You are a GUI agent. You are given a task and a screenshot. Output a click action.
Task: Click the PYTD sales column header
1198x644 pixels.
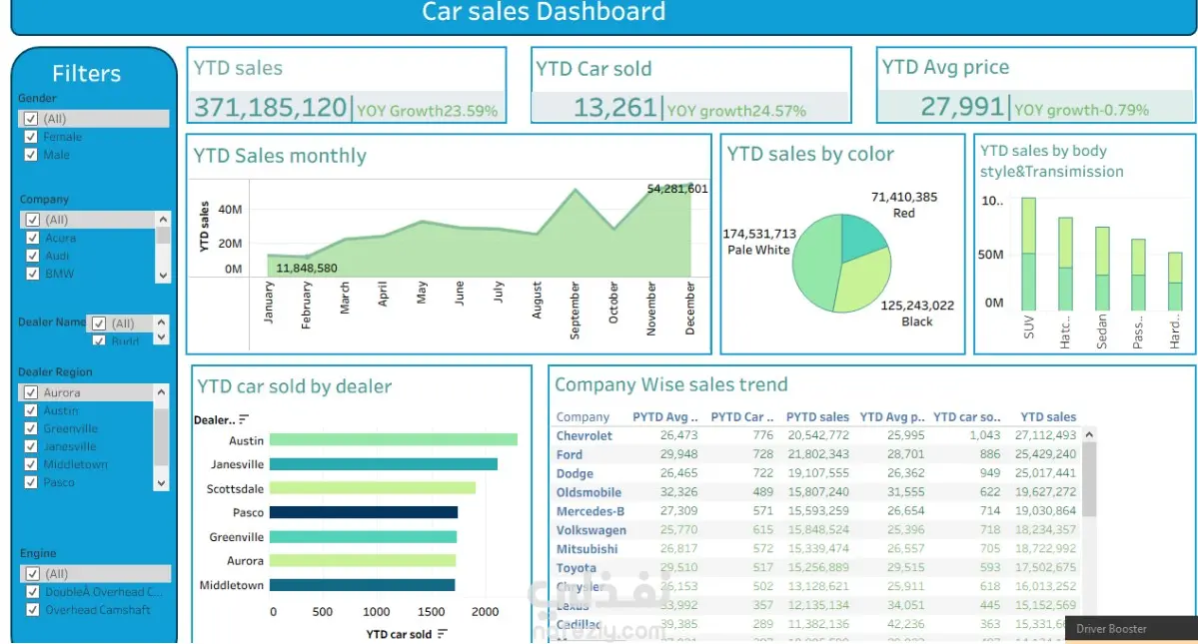coord(817,416)
